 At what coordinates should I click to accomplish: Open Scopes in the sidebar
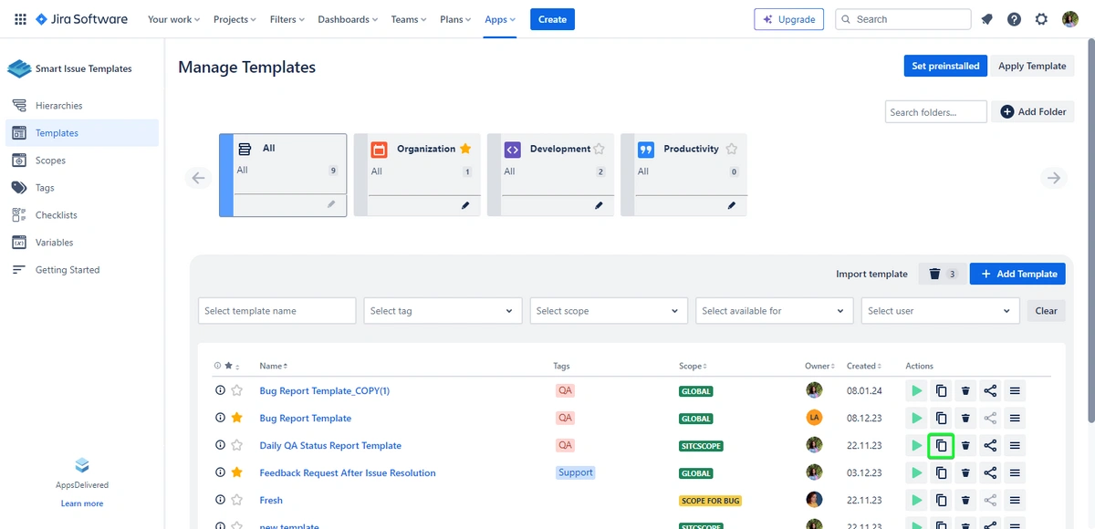coord(82,161)
